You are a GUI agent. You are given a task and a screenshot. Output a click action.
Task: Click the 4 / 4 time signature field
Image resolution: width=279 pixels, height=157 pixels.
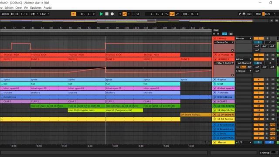click(x=24, y=14)
